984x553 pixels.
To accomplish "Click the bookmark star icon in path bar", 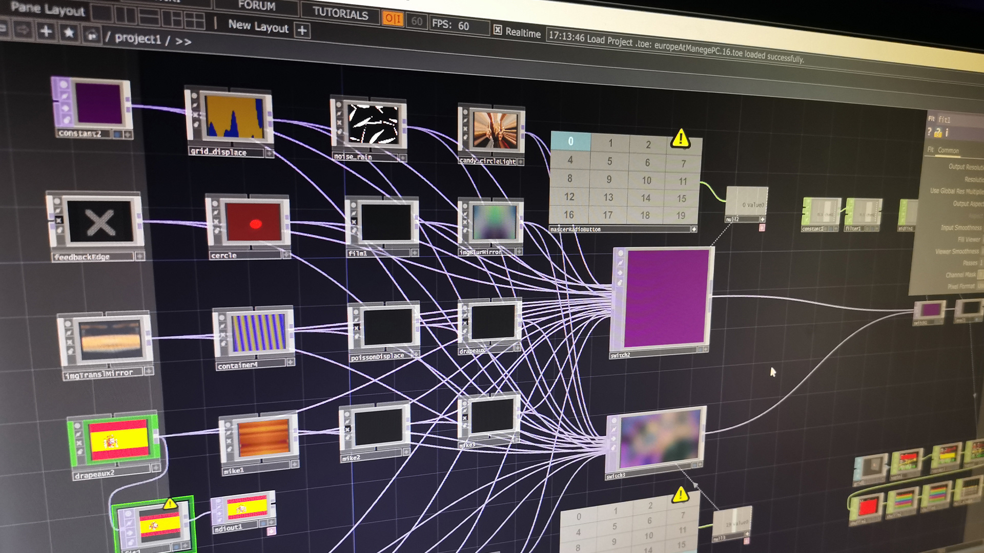I will [x=69, y=33].
